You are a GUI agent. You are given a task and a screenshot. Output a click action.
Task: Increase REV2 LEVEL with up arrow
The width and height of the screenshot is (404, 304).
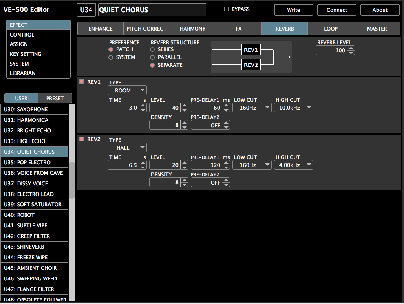[184, 163]
